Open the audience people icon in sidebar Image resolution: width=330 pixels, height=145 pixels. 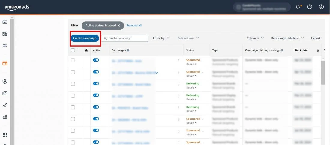5,46
